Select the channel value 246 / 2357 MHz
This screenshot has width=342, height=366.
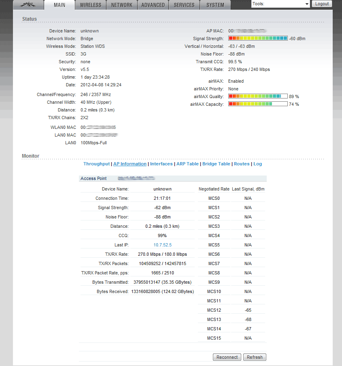96,94
